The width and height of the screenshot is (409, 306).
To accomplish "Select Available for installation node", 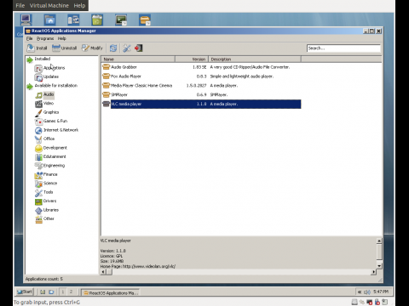I will pos(56,86).
